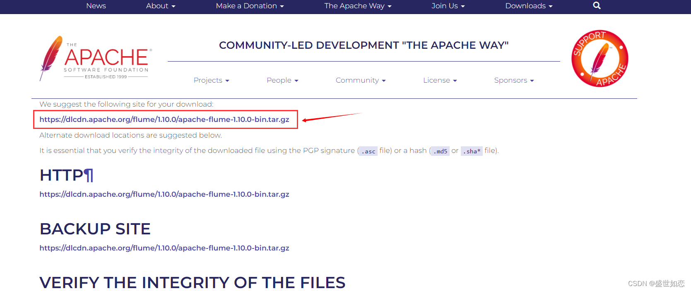Viewport: 691px width, 291px height.
Task: Click 'Alternate download locations are suggested below' text
Action: 130,135
